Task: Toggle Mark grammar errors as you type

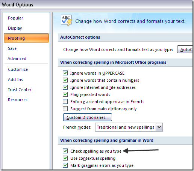Action: tap(65, 165)
